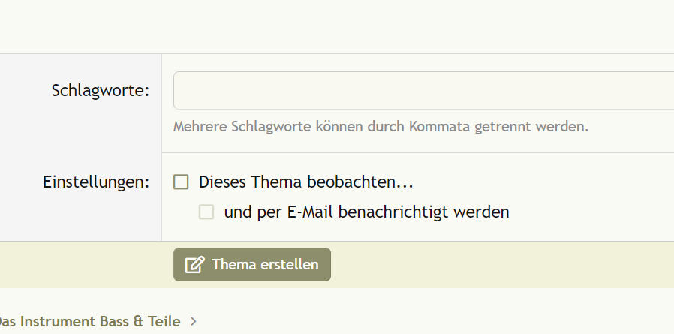Viewport: 674px width, 334px height.
Task: Navigate to the Bass & Teile forum category
Action: [x=90, y=322]
